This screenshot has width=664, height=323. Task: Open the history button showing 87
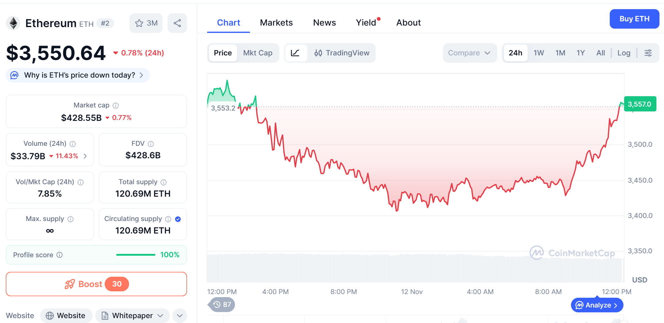tap(222, 304)
